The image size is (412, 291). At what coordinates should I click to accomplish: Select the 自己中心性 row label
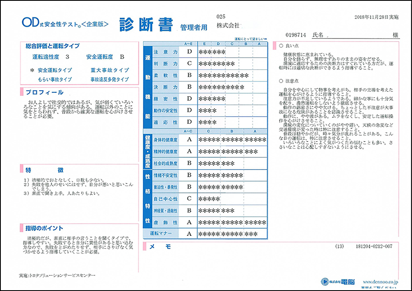(x=166, y=199)
